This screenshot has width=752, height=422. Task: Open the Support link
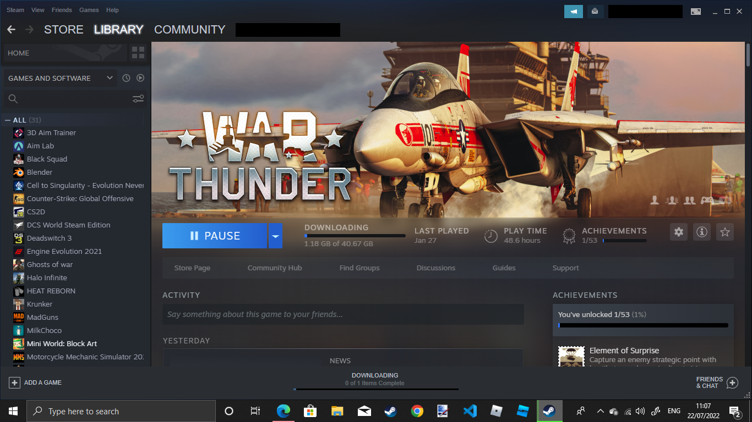click(x=566, y=268)
